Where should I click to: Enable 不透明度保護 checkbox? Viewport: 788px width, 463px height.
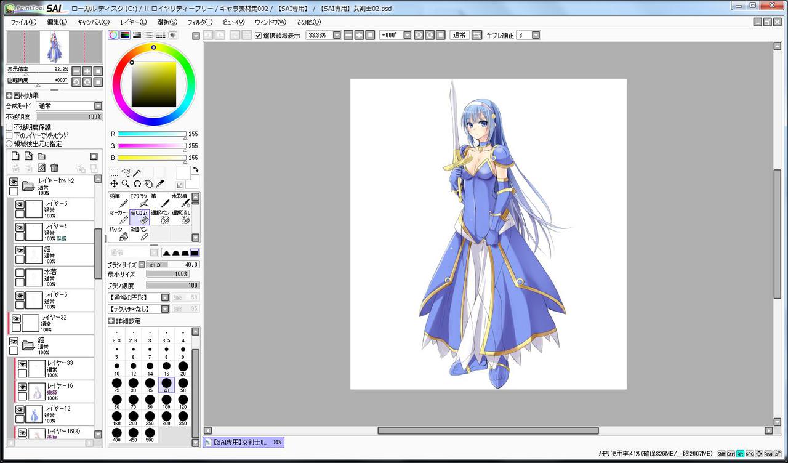(9, 127)
